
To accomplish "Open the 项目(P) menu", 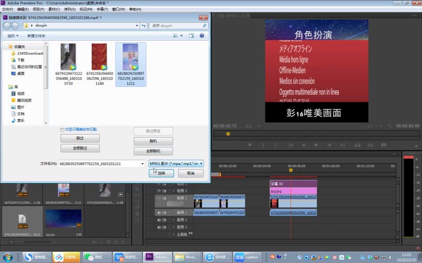I will pyautogui.click(x=39, y=9).
